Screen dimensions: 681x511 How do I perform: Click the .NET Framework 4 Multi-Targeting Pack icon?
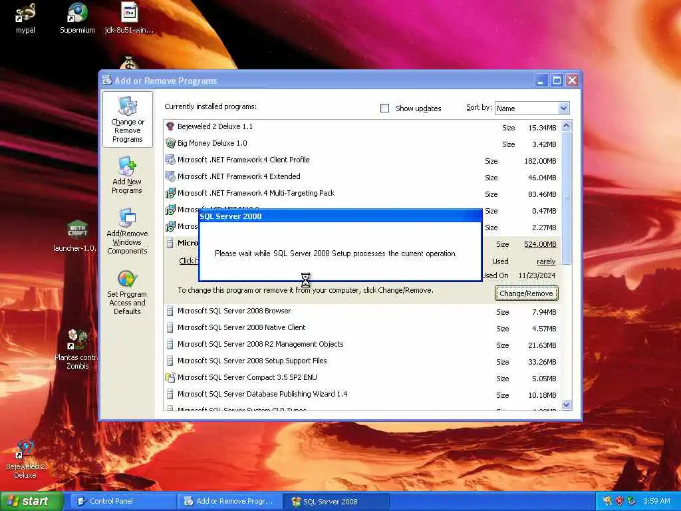click(170, 193)
